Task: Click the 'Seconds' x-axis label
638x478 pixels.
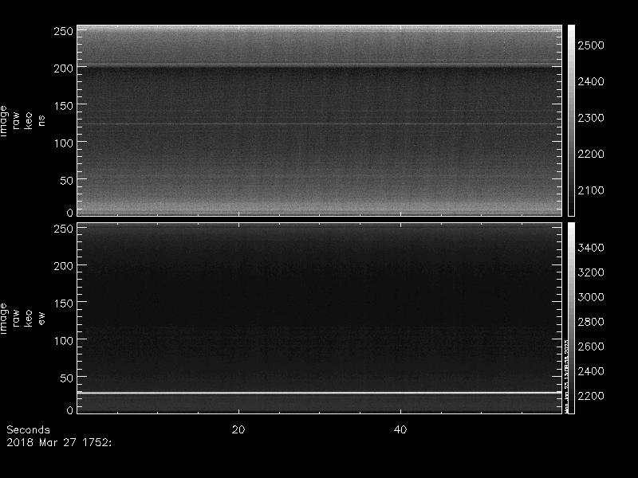Action: (28, 429)
